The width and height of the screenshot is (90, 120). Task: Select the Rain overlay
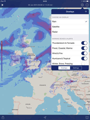click(70, 21)
